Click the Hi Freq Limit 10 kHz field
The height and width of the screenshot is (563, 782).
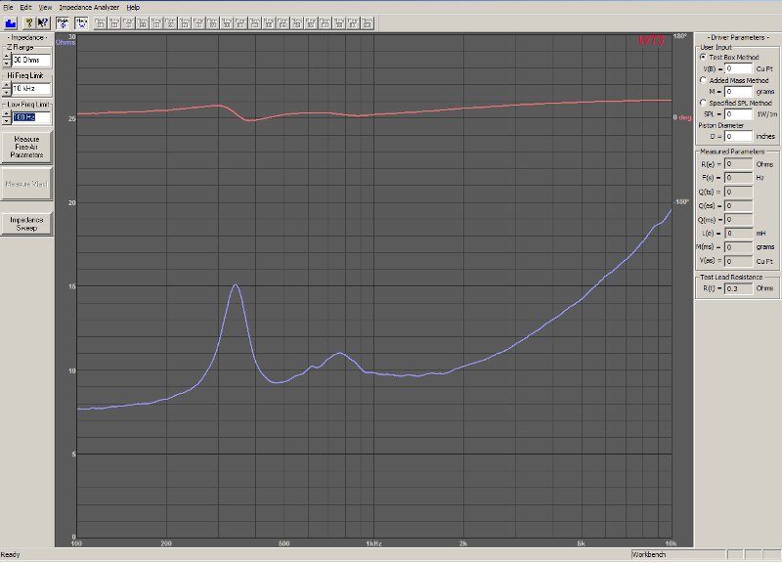click(31, 89)
